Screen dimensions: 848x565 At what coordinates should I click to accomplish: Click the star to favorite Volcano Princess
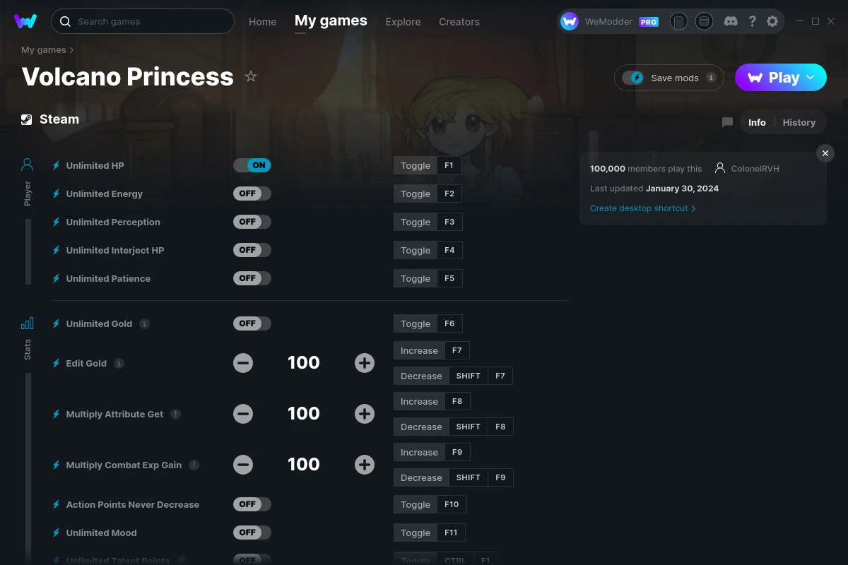click(251, 76)
